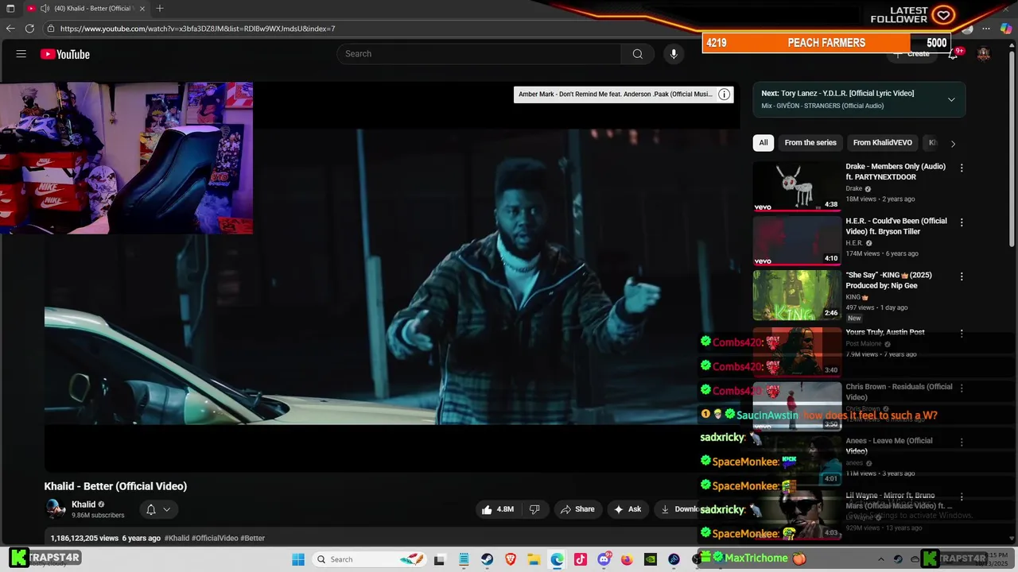Open the YouTube hamburger guide menu
The height and width of the screenshot is (572, 1018).
coord(21,54)
